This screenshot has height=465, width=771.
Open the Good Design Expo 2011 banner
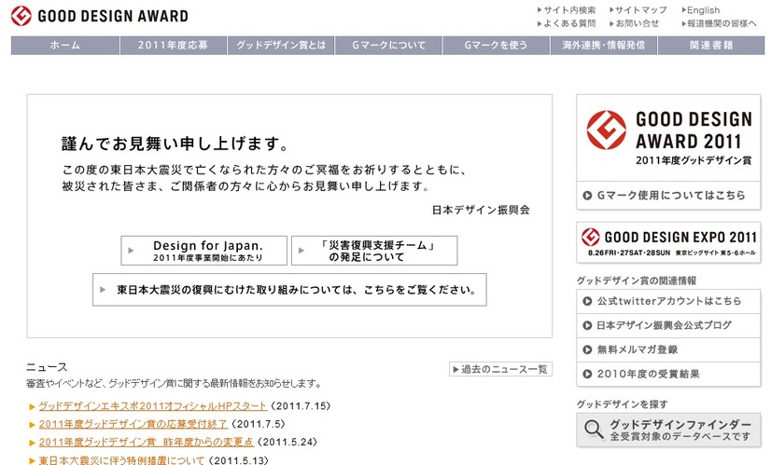[x=668, y=242]
